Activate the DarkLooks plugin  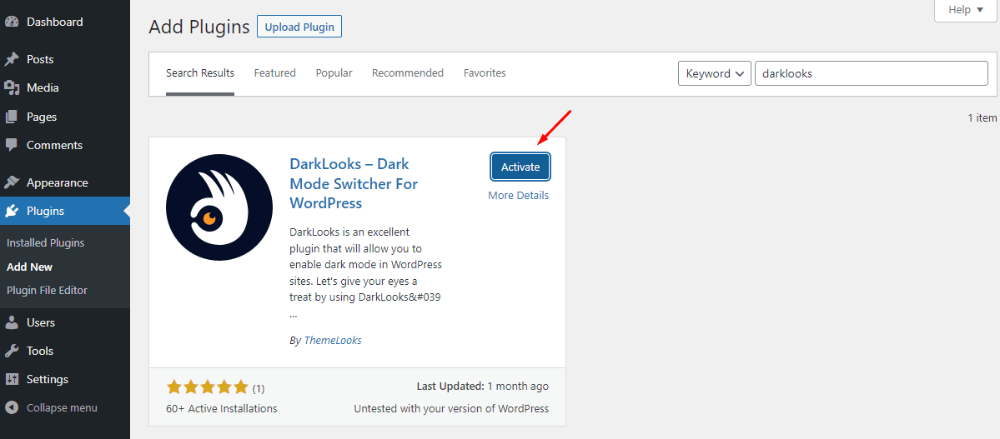[x=520, y=167]
